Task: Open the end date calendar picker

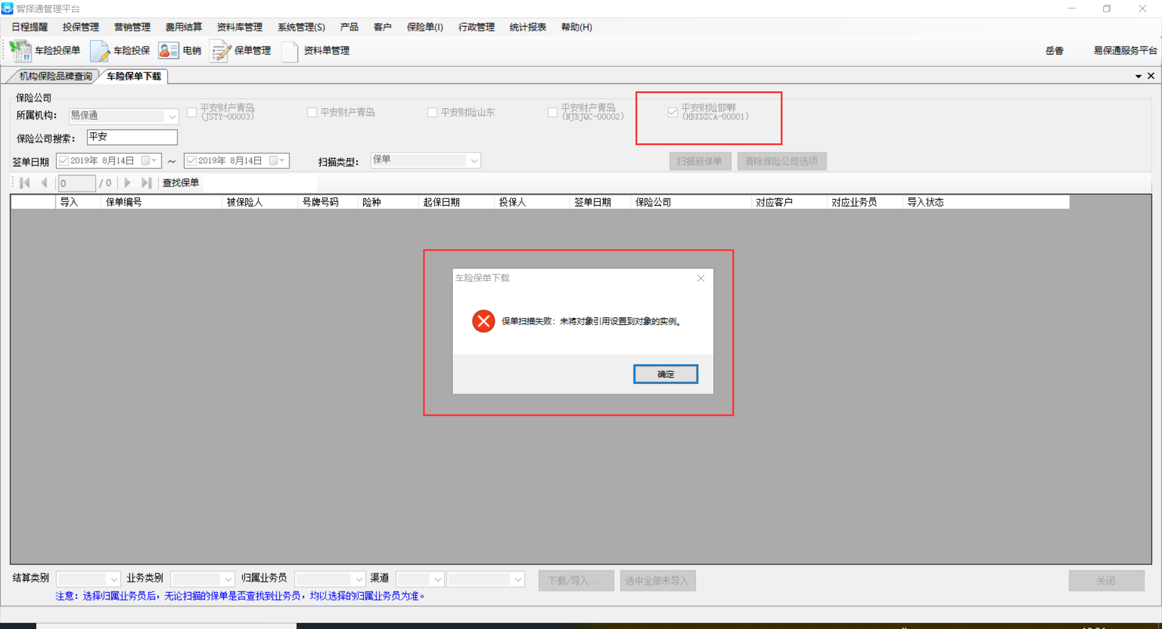Action: click(277, 160)
